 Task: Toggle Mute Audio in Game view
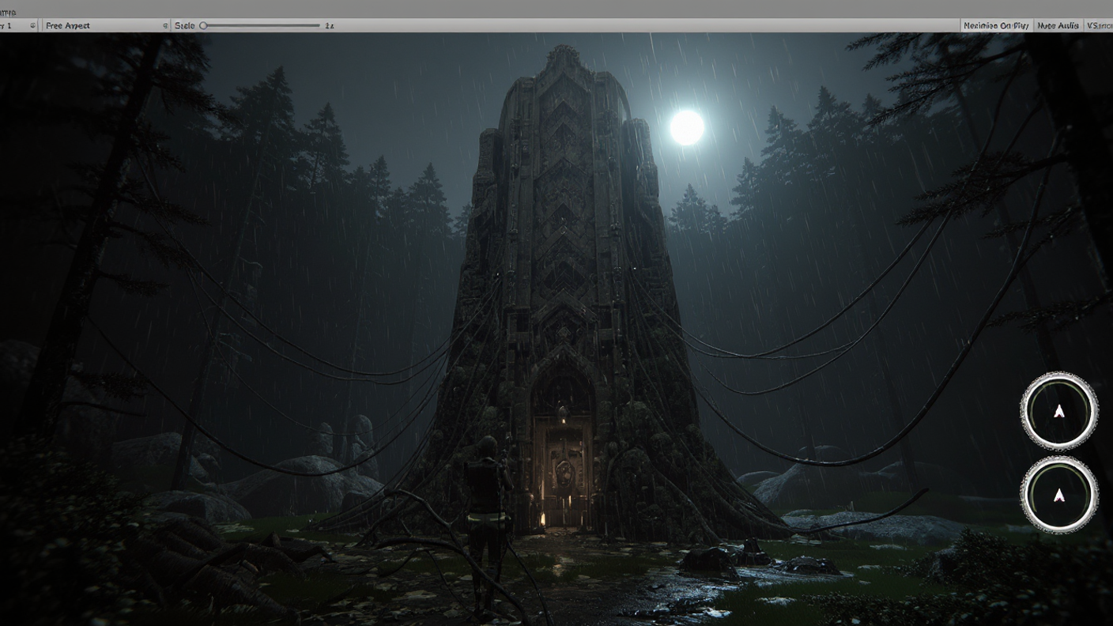click(x=1058, y=26)
